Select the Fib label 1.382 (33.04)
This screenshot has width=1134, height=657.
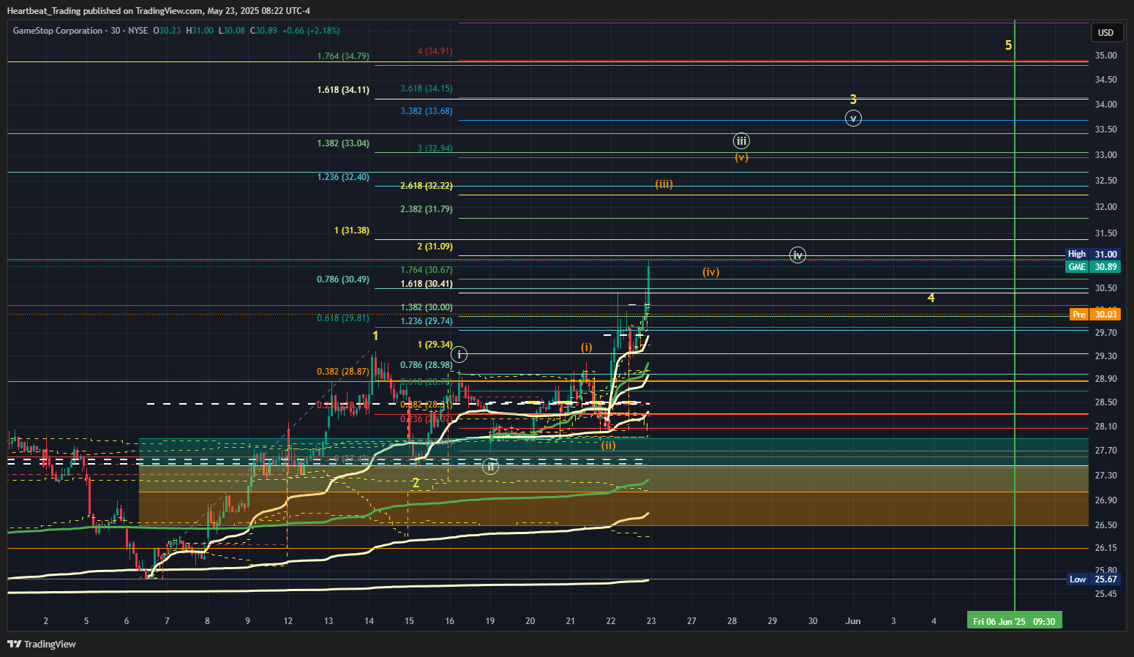[343, 143]
